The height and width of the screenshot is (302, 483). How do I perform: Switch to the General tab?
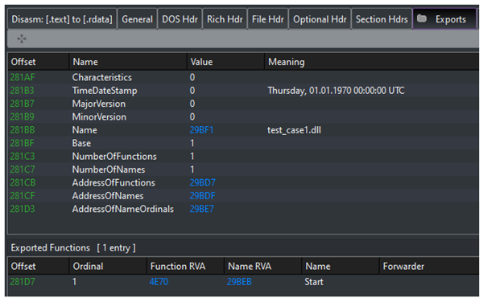tap(137, 19)
